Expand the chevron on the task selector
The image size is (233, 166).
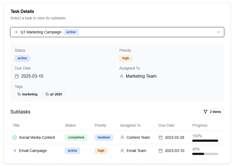coord(218,32)
